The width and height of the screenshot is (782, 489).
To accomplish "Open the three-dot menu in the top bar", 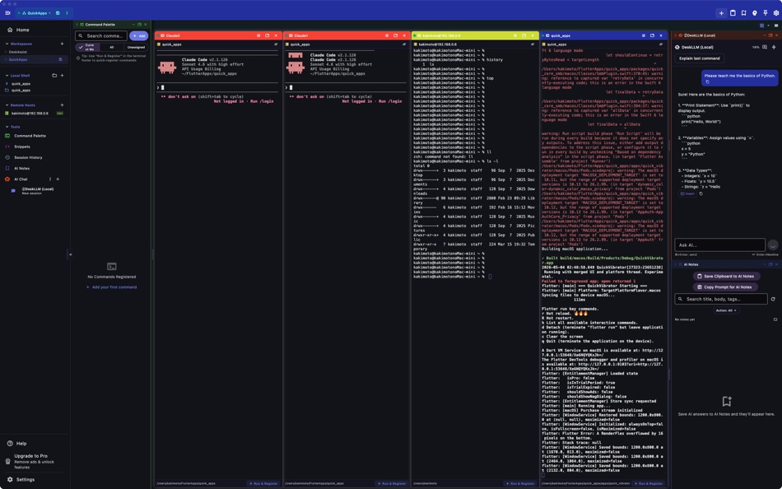I will [x=67, y=13].
